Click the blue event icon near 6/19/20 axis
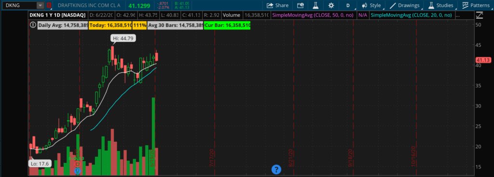 tap(78, 171)
